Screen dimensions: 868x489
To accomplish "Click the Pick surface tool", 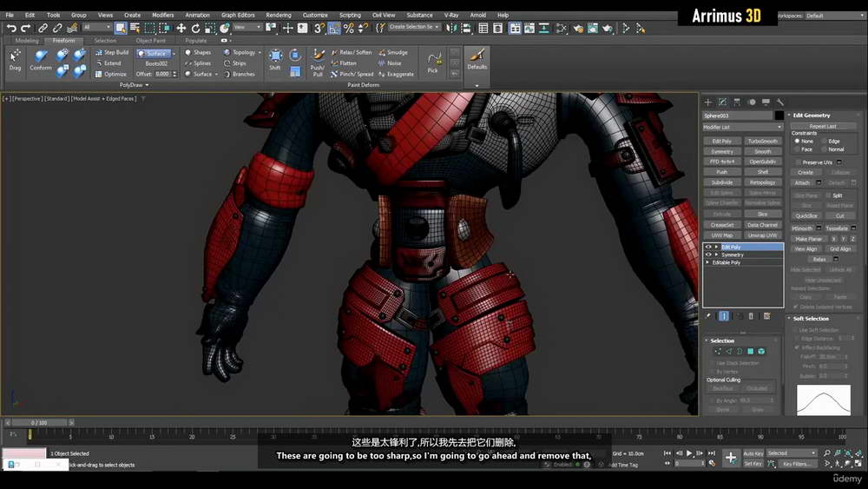I will coord(433,63).
